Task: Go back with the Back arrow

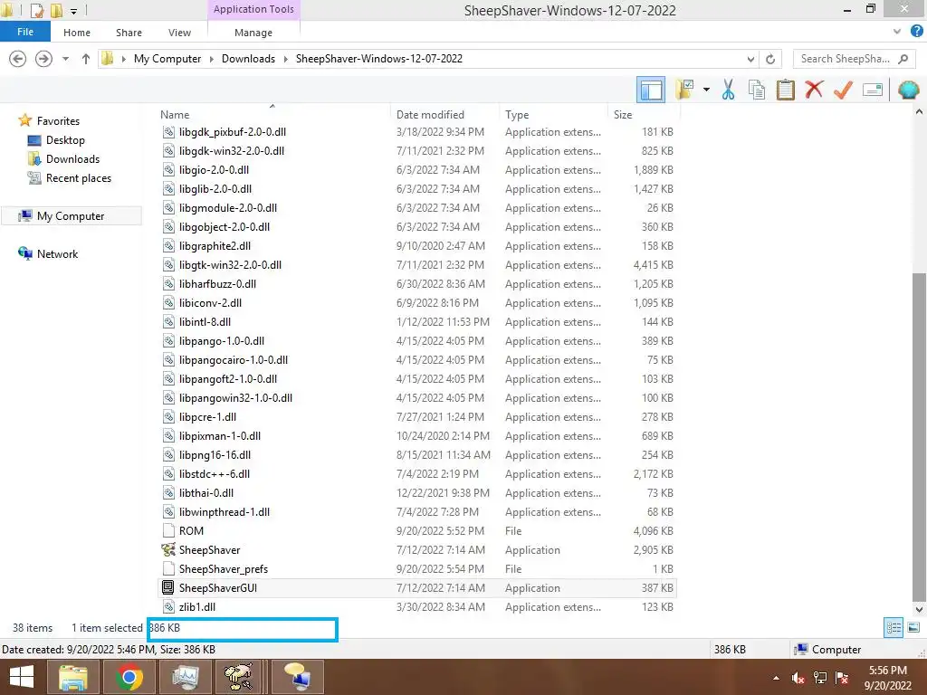Action: pos(18,59)
